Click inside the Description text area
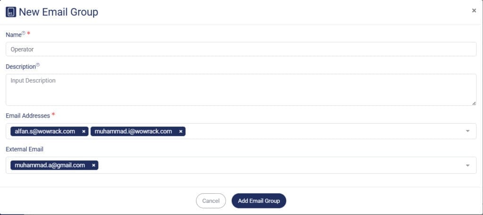The image size is (483, 215). tap(241, 89)
